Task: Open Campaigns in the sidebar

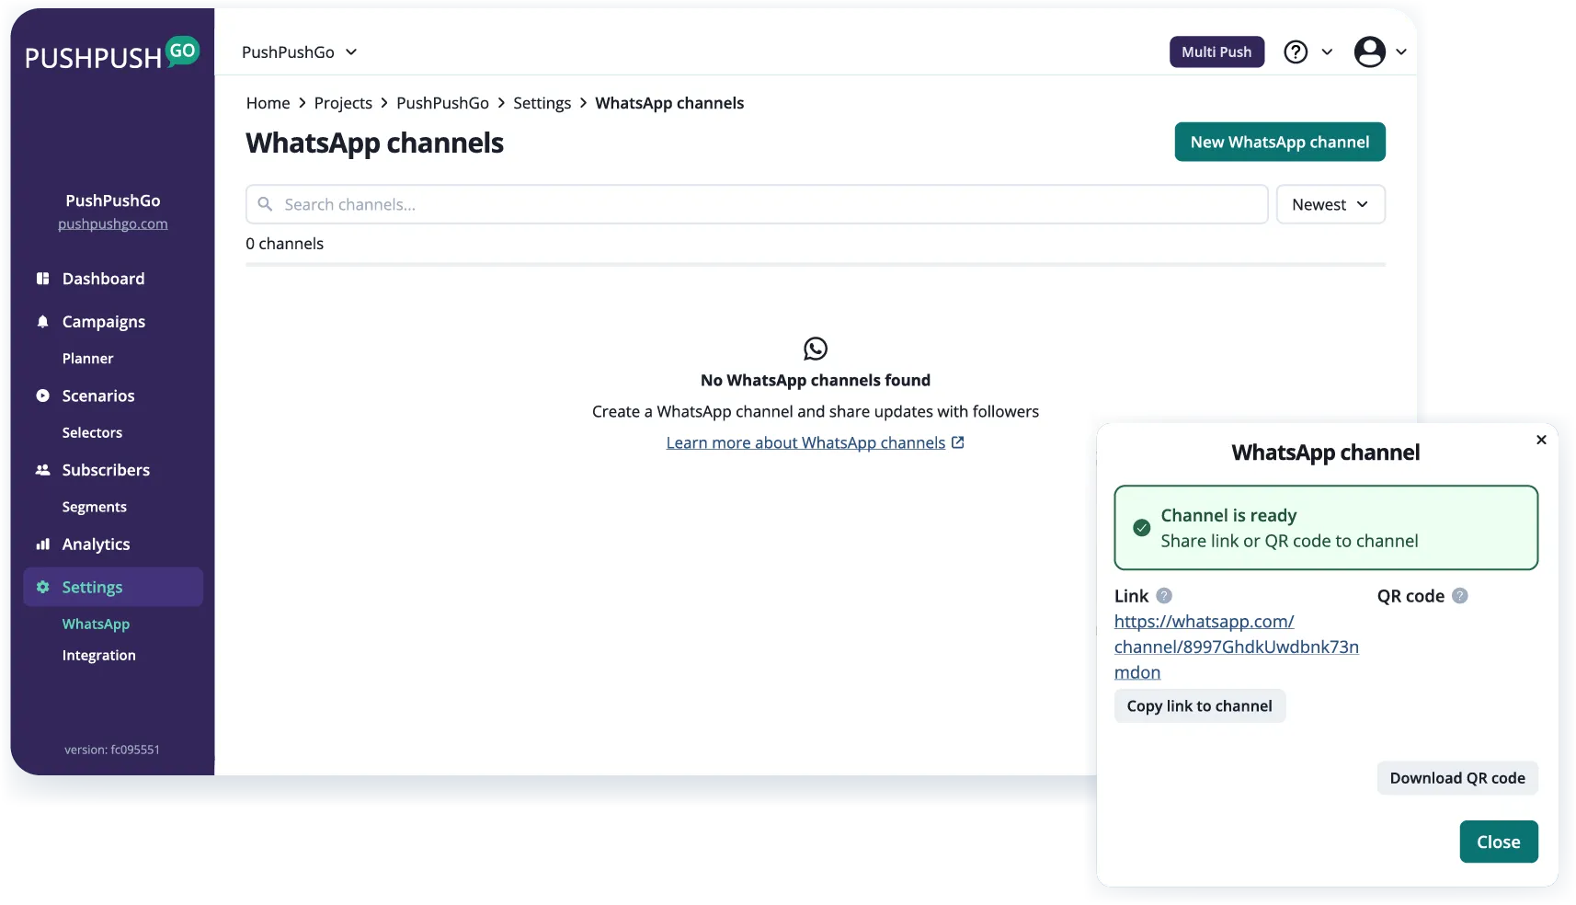Action: coord(104,322)
